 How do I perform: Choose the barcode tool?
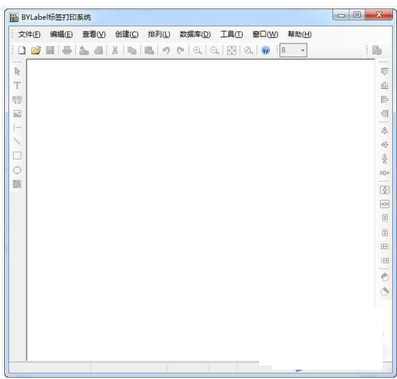click(17, 100)
